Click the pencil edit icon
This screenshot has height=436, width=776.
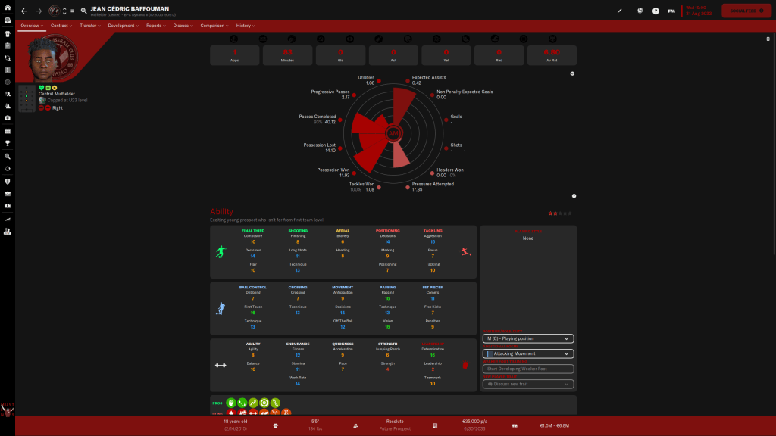tap(619, 11)
